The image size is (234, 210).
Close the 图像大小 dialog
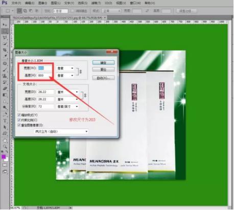(112, 51)
